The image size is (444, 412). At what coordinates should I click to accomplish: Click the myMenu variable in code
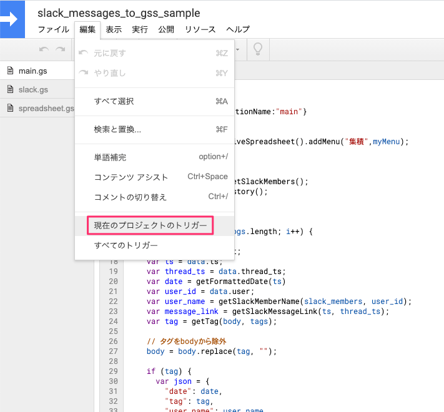pyautogui.click(x=386, y=142)
